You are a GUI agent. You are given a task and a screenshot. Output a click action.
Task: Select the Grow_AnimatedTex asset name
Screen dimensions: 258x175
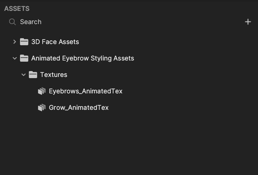pos(79,107)
